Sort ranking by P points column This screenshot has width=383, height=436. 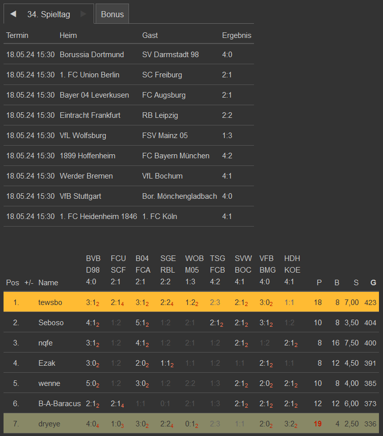click(319, 283)
